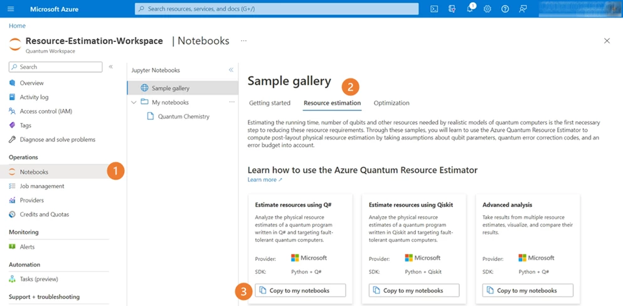
Task: Close the Notebooks blade
Action: pyautogui.click(x=607, y=41)
